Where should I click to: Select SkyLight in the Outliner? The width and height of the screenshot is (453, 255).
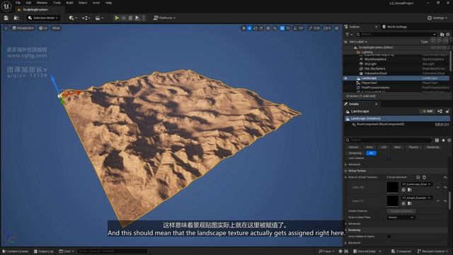point(370,64)
